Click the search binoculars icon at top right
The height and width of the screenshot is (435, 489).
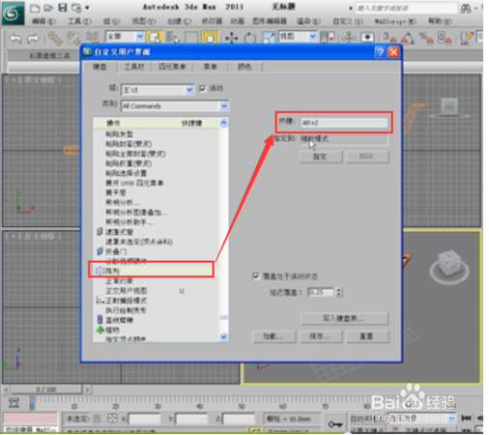pyautogui.click(x=466, y=8)
